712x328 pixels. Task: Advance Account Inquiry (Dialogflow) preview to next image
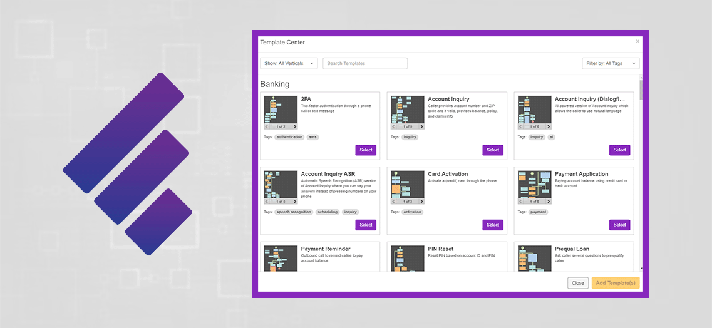click(549, 126)
